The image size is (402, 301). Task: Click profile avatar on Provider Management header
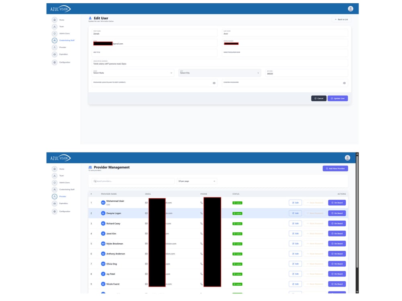coord(347,158)
